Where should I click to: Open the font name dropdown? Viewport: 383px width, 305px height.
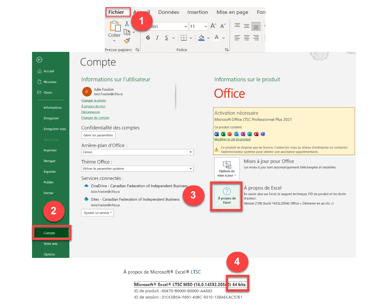[186, 26]
